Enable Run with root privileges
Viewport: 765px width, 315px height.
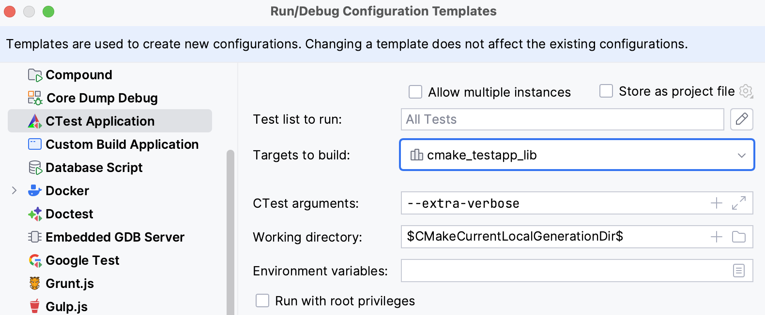tap(262, 301)
